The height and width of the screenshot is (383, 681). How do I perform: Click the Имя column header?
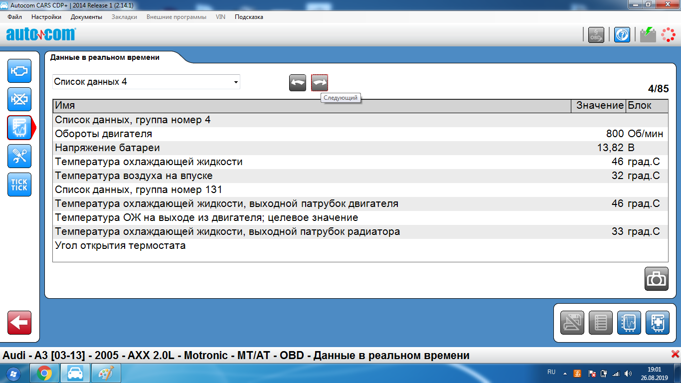point(312,106)
